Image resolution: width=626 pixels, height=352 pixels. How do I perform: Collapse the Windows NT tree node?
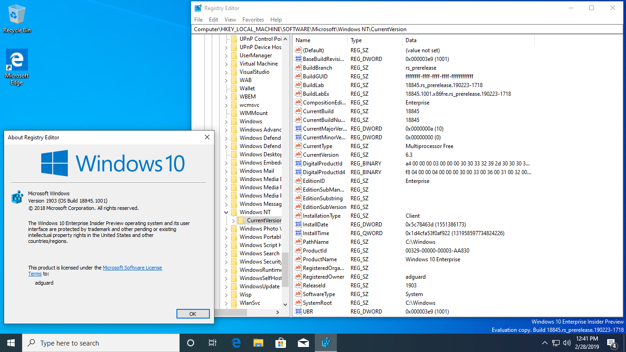coord(226,212)
